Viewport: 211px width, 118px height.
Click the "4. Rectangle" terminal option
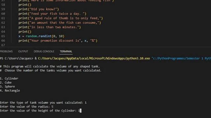click(10, 90)
